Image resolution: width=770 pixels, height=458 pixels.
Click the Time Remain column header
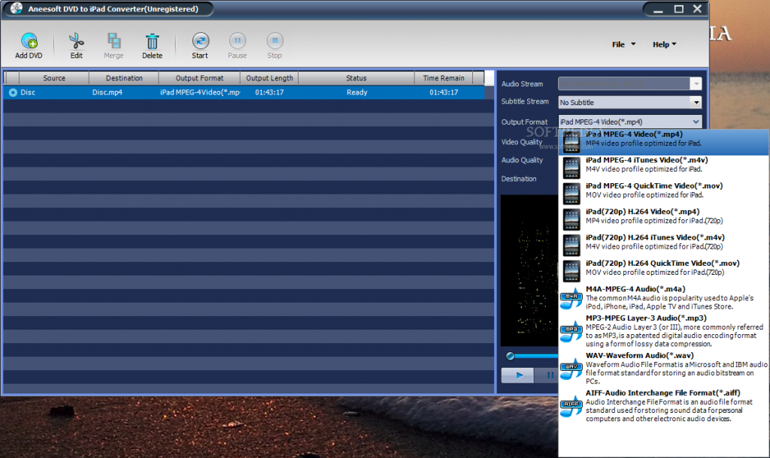click(x=444, y=78)
